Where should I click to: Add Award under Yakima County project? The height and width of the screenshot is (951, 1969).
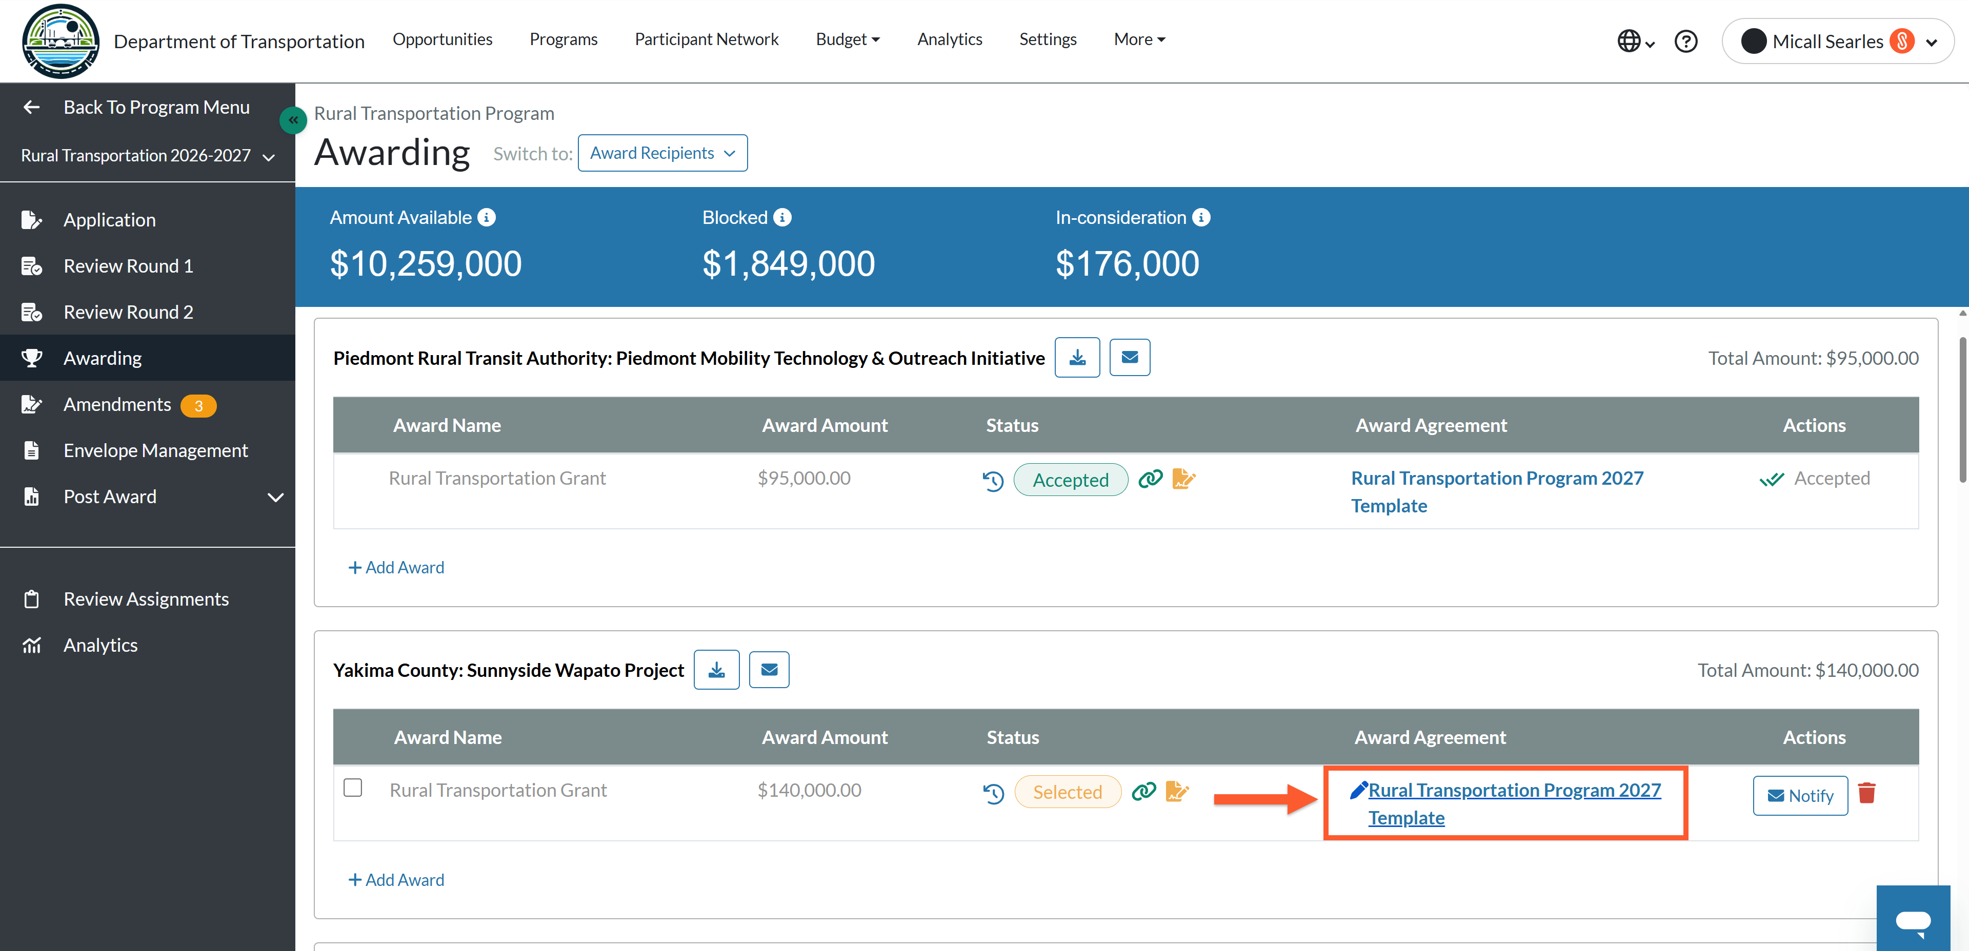click(396, 880)
